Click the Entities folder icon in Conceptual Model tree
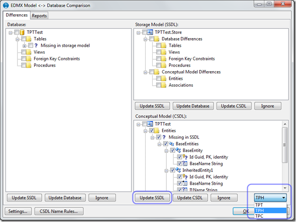Viewport: 296px width, 222px height. point(157,131)
